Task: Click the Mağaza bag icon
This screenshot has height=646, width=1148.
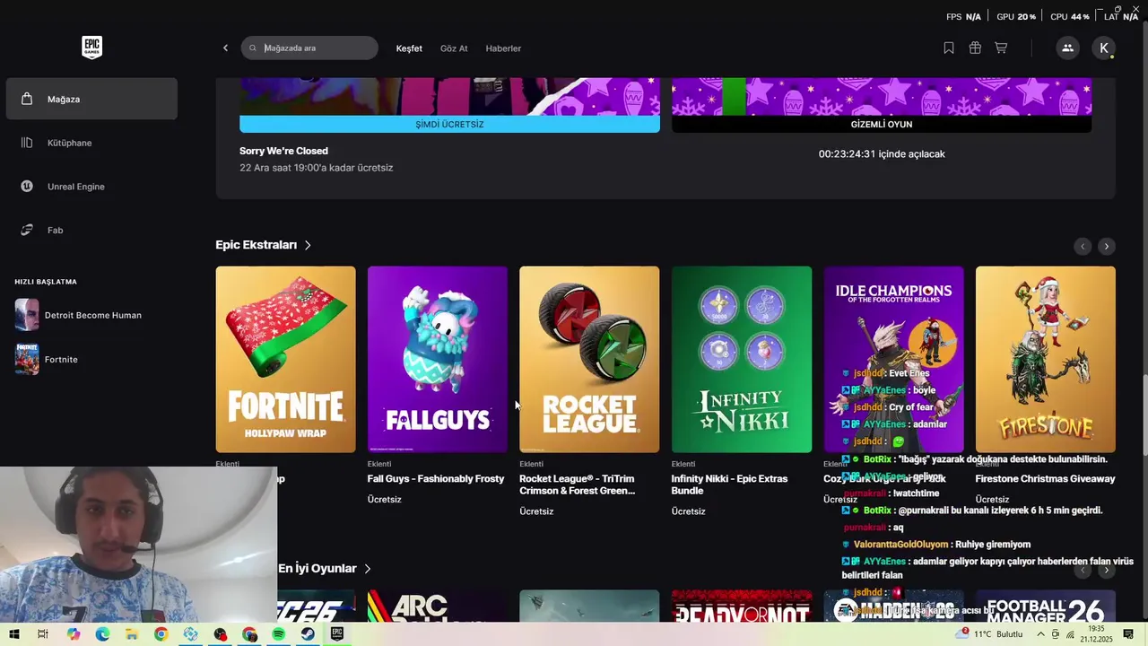Action: [x=27, y=99]
